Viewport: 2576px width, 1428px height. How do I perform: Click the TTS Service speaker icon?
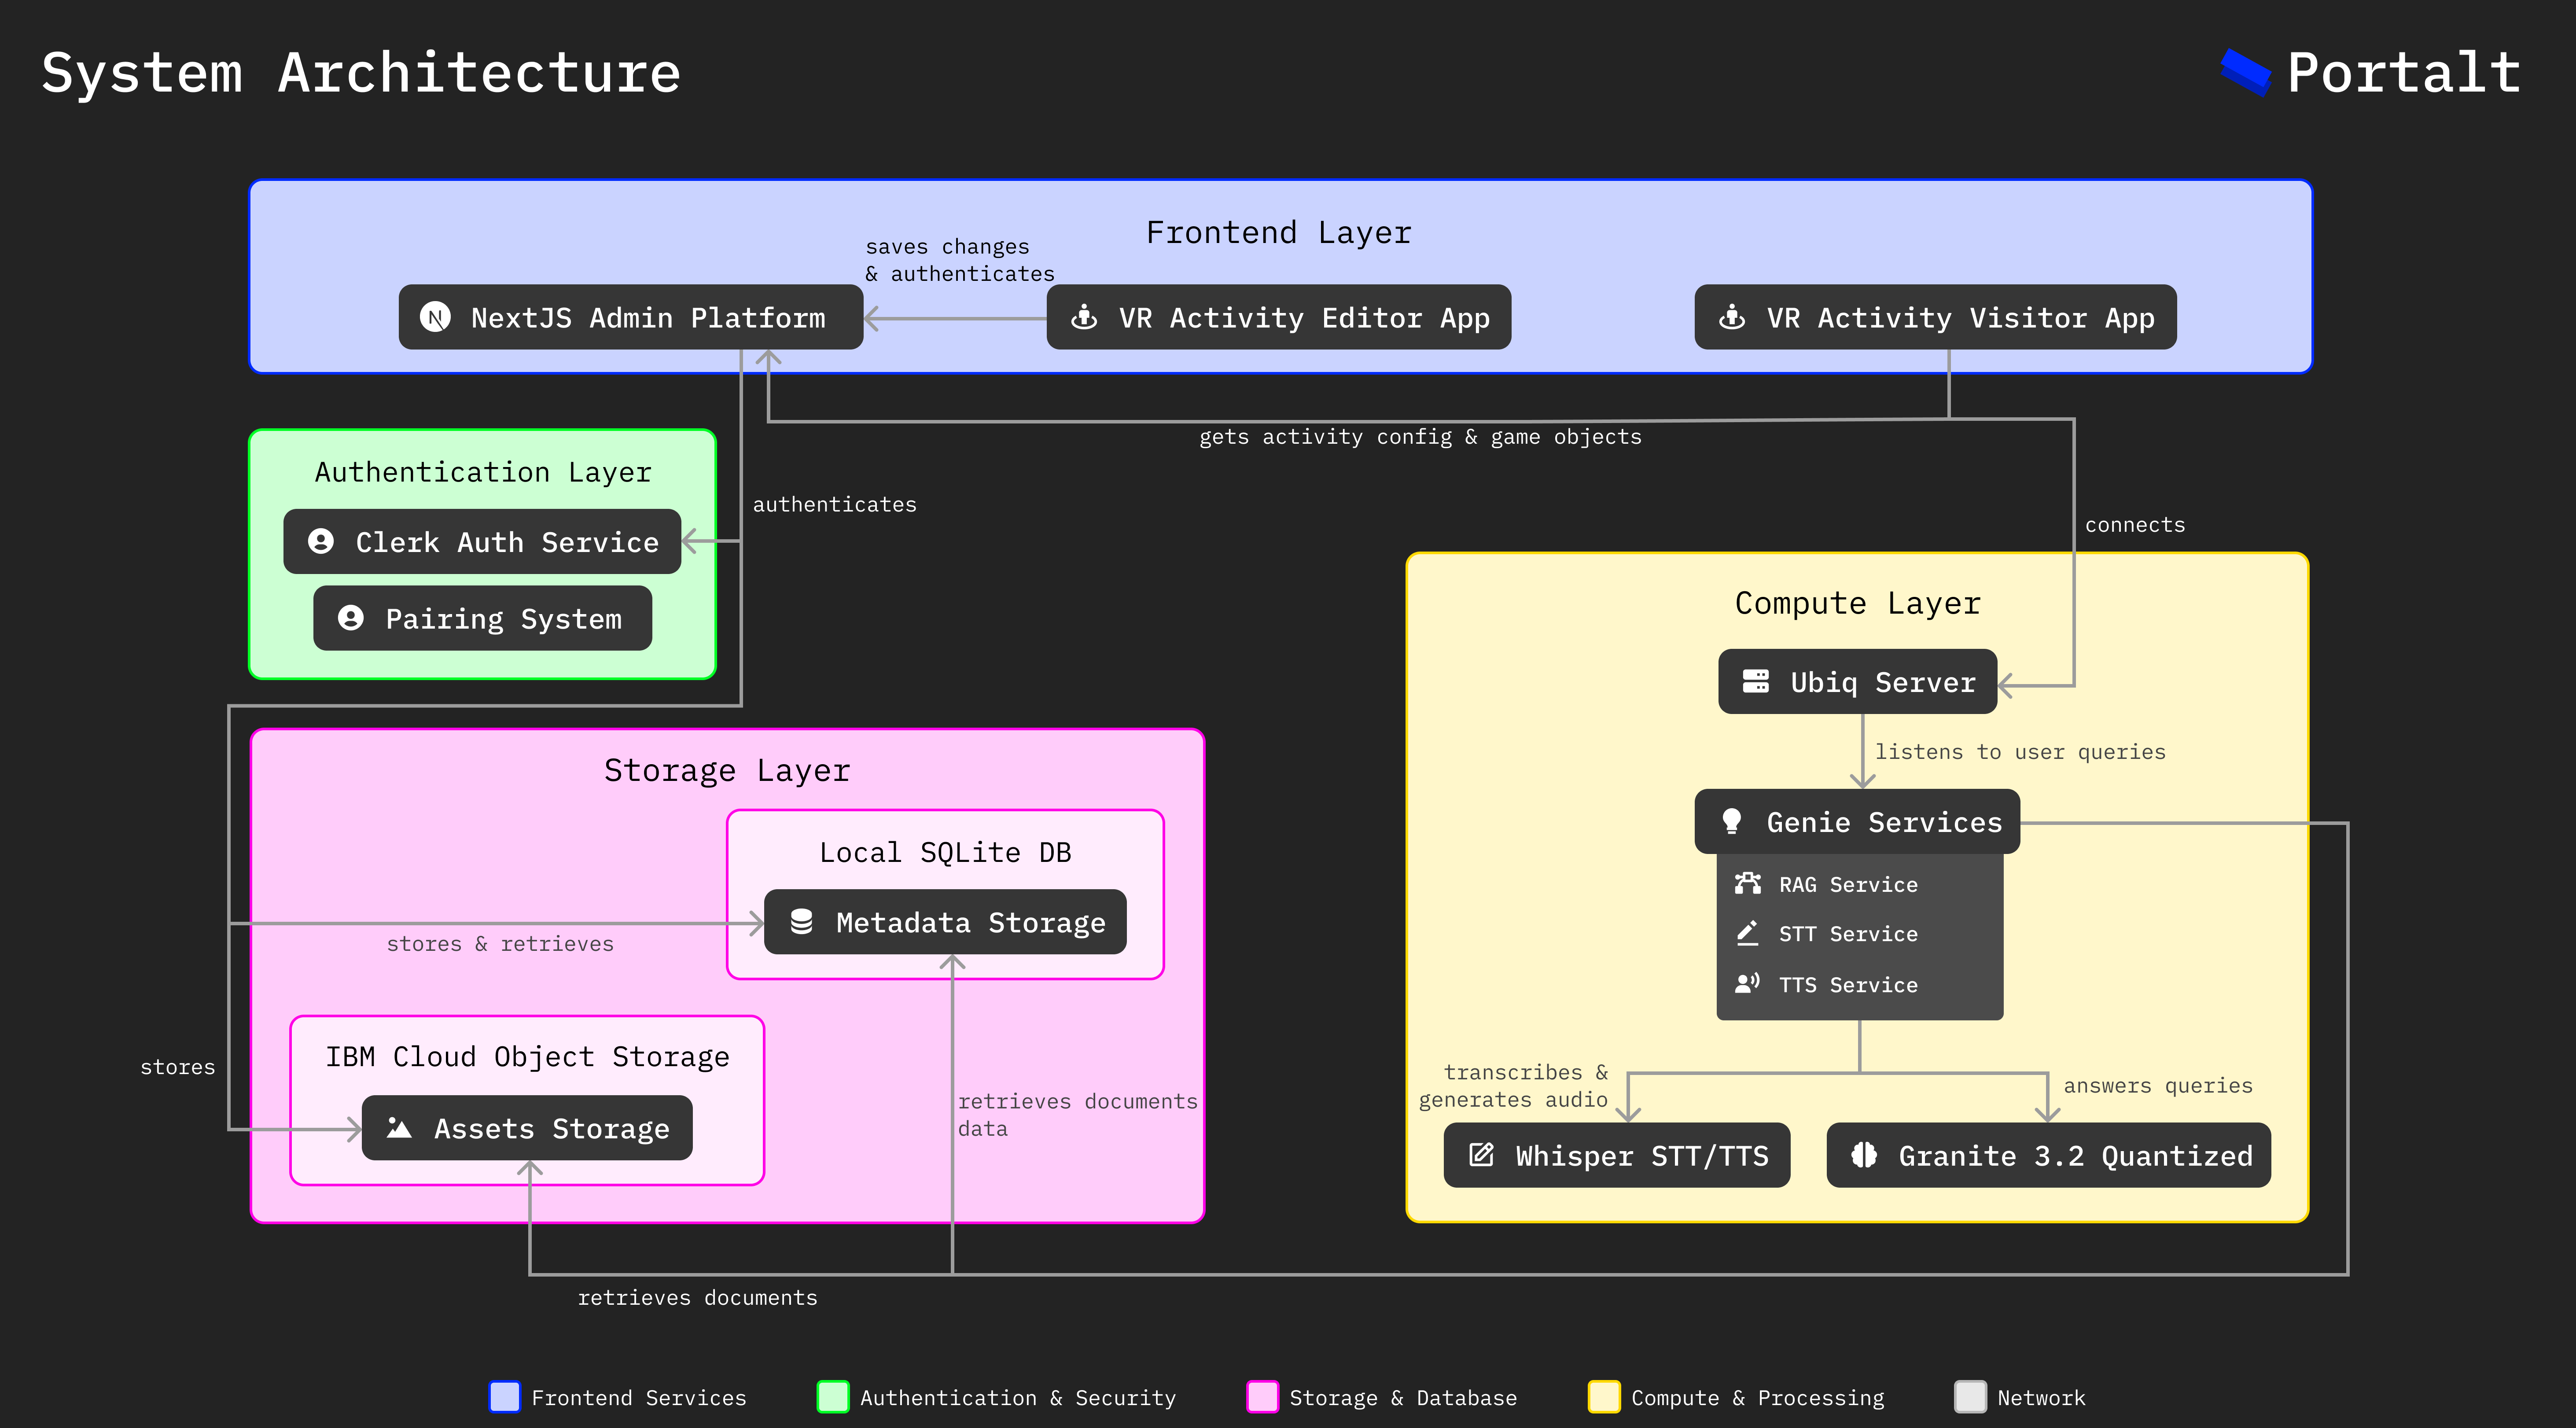pos(1747,984)
